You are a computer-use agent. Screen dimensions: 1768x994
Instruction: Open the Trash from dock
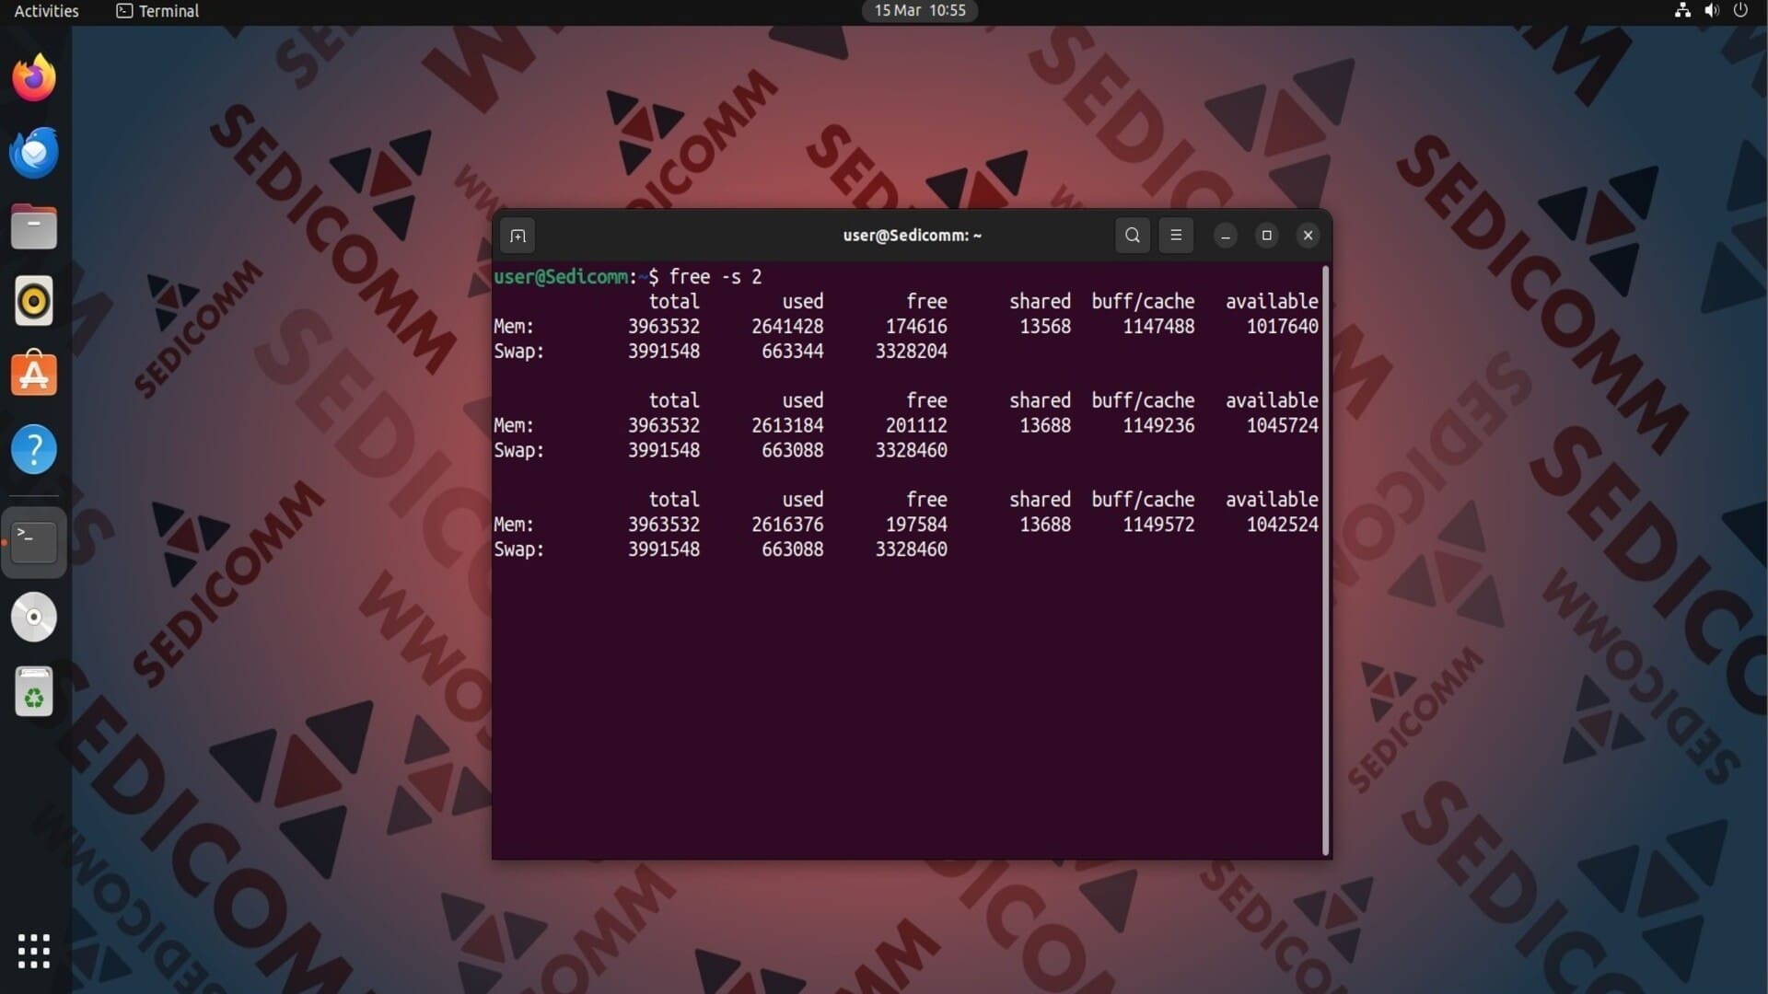coord(34,692)
